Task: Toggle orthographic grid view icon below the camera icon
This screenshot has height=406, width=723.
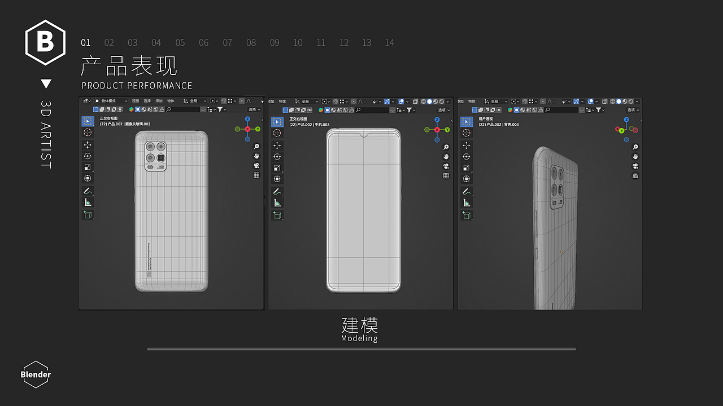Action: [256, 175]
